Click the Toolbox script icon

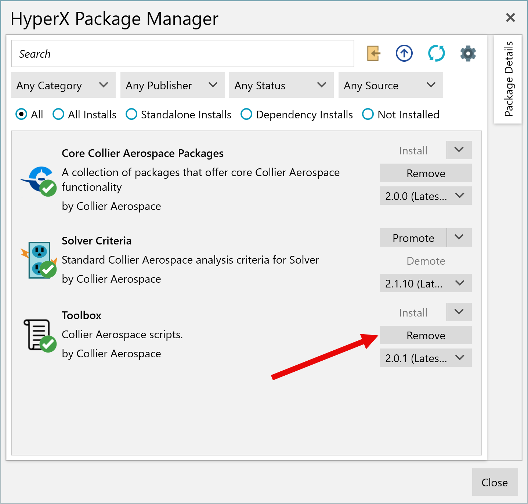click(40, 335)
